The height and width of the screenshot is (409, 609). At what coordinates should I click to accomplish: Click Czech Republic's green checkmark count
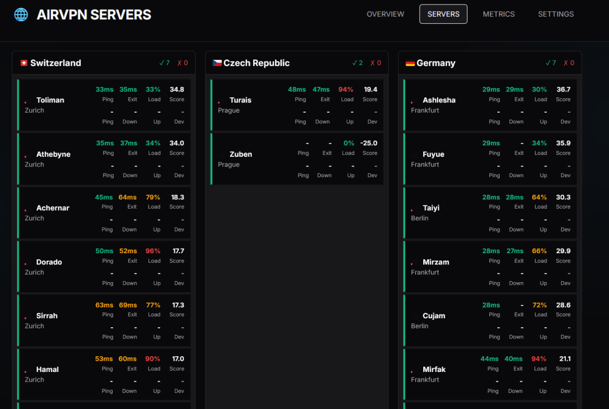point(357,63)
